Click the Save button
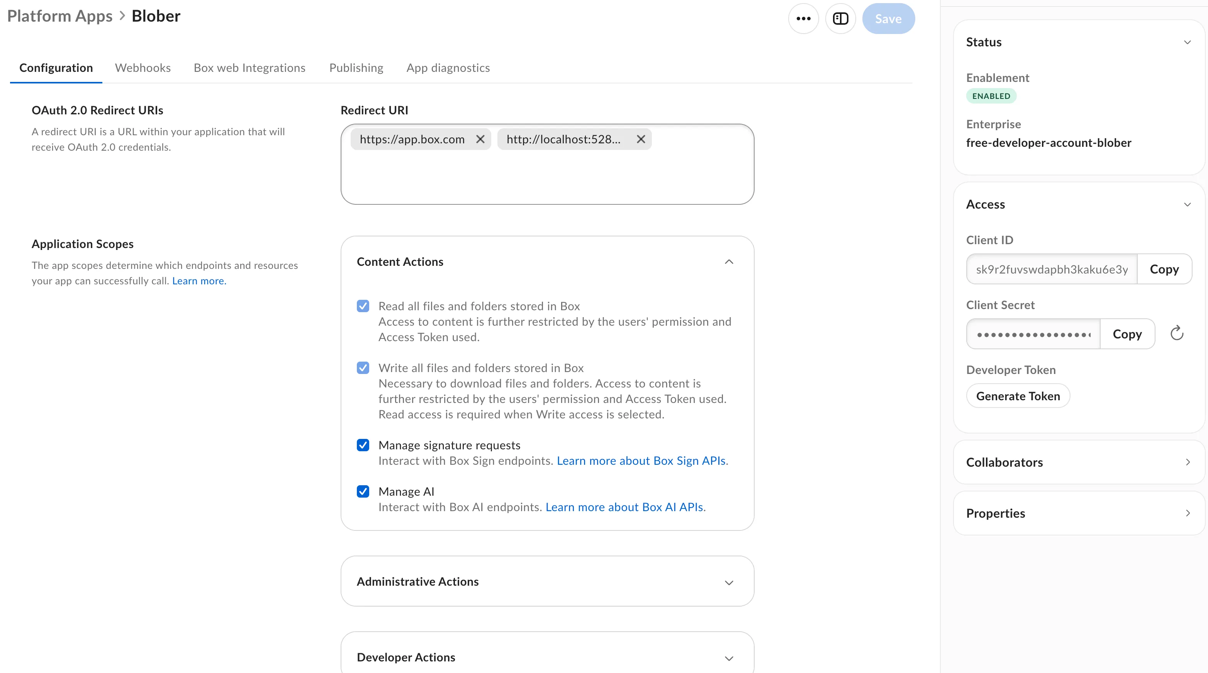Screen dimensions: 1208x673 point(888,19)
